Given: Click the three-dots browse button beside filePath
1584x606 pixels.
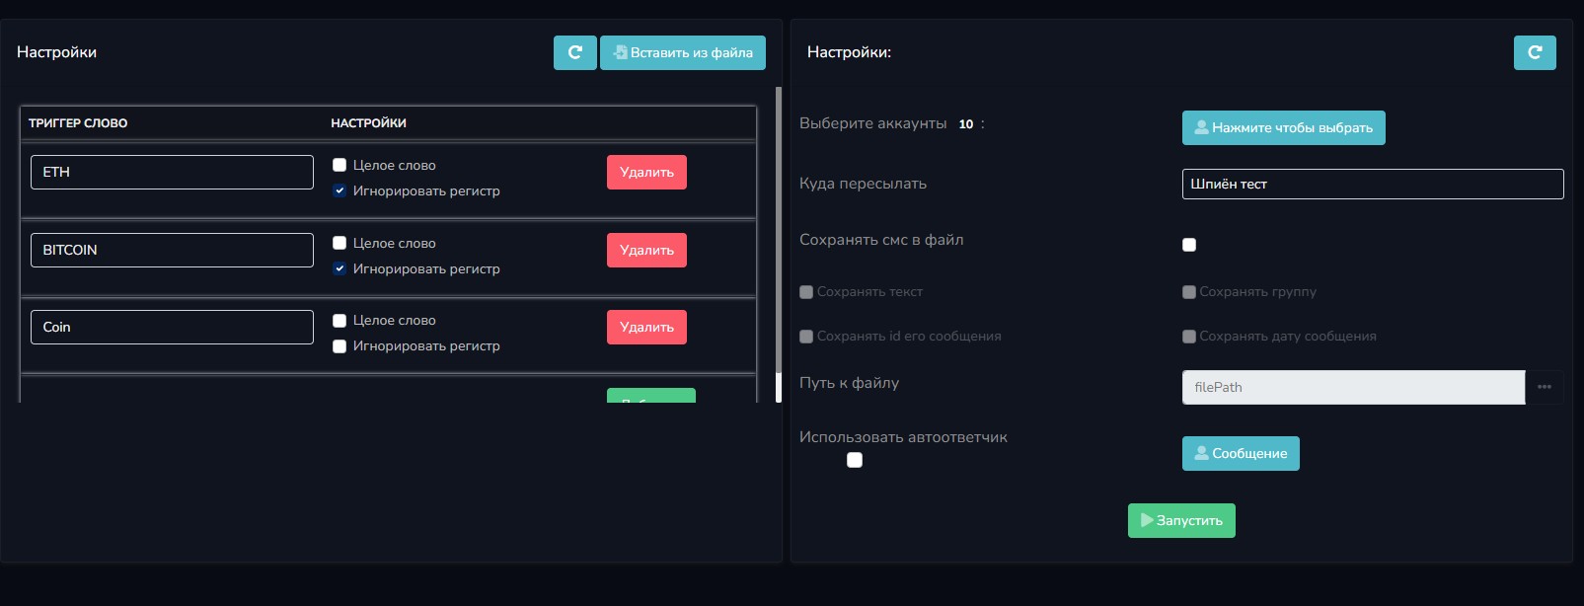Looking at the screenshot, I should (x=1545, y=387).
